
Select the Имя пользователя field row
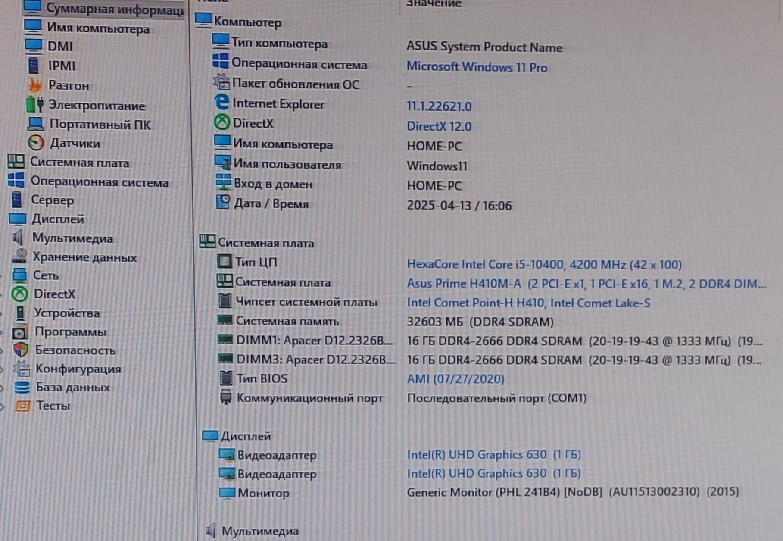(x=278, y=164)
